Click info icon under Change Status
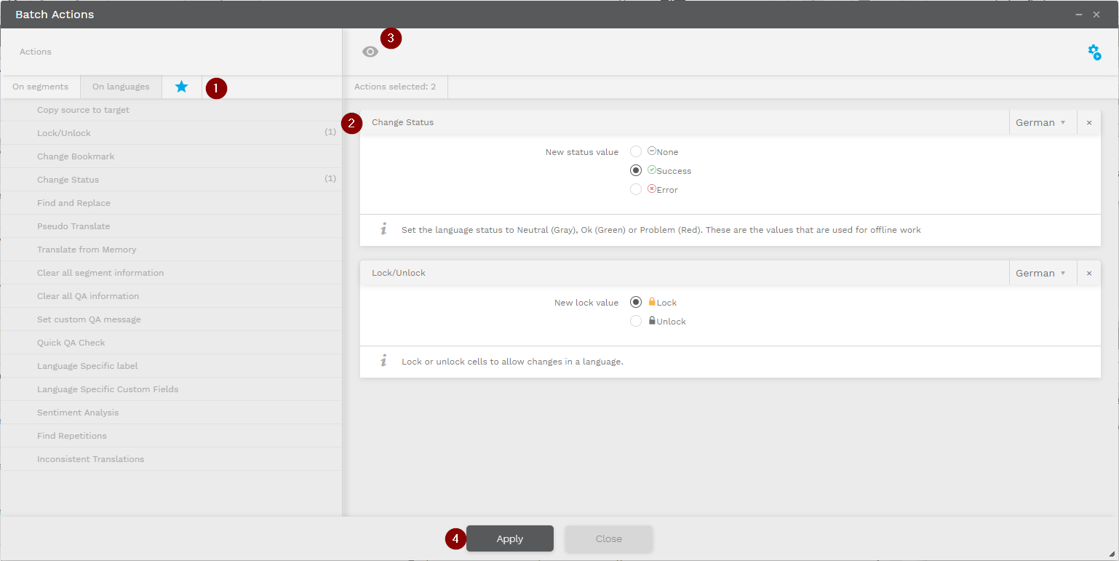Image resolution: width=1119 pixels, height=561 pixels. click(383, 230)
